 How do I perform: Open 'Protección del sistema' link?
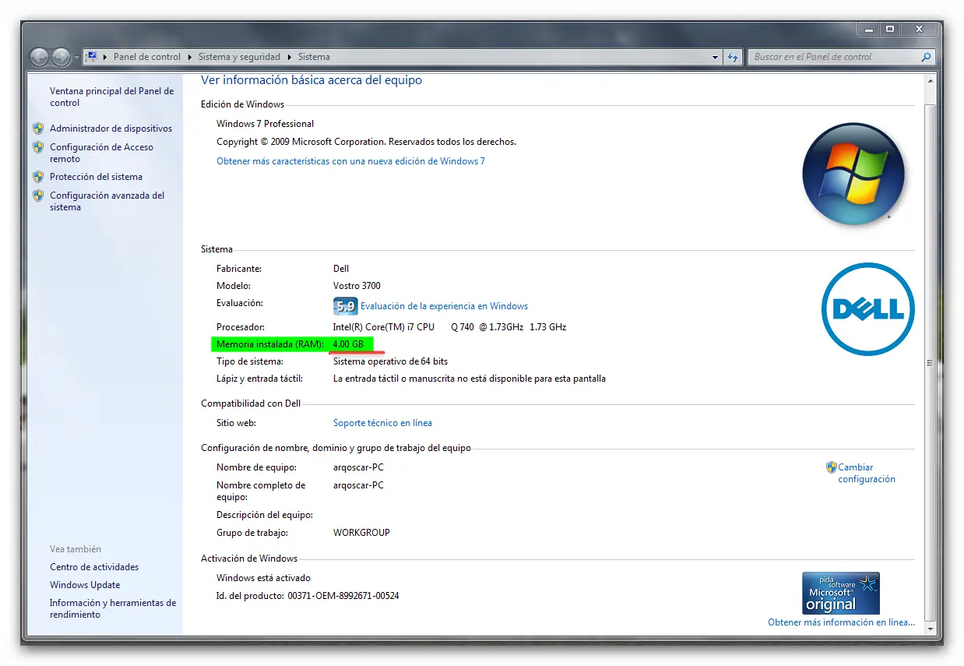[96, 177]
